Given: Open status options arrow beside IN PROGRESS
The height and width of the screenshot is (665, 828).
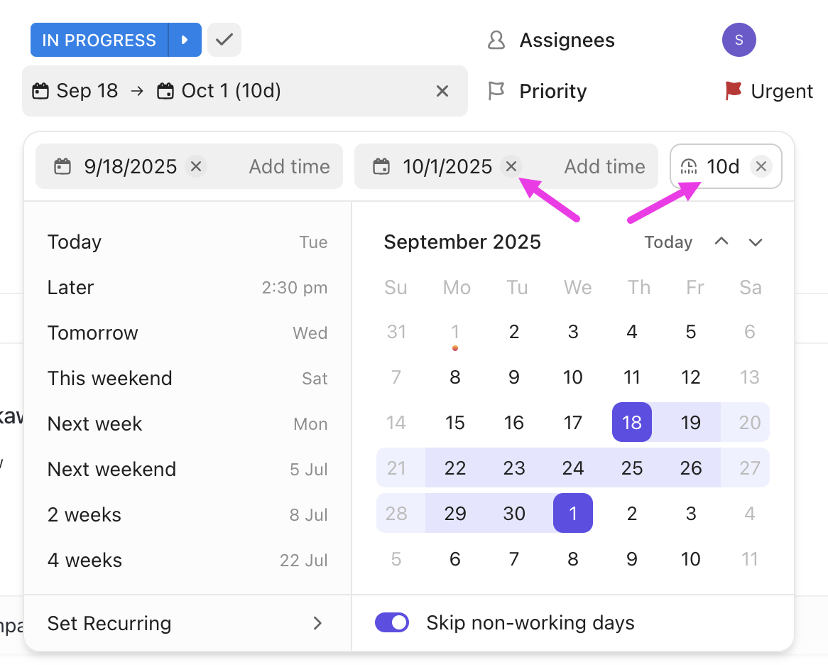Looking at the screenshot, I should (x=185, y=40).
